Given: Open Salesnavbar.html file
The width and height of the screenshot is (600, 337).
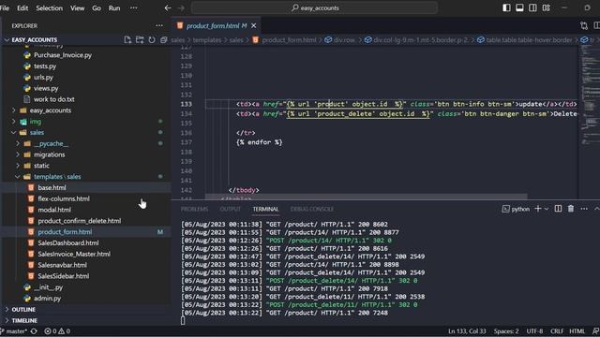Looking at the screenshot, I should click(62, 265).
